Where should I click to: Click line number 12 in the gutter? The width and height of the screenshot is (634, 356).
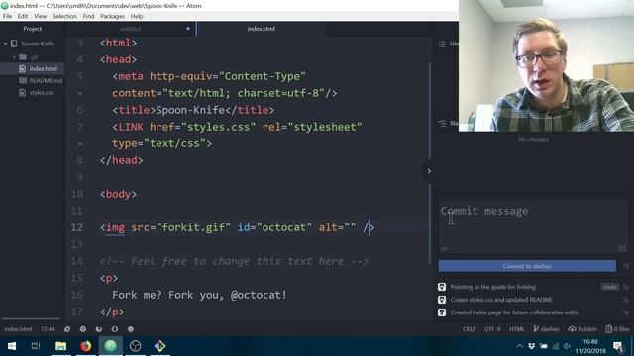[x=77, y=227]
